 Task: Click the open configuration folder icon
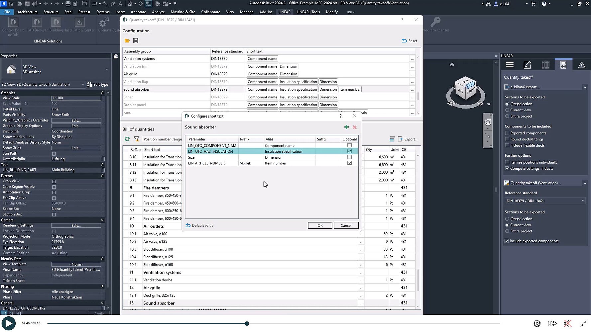tap(127, 41)
